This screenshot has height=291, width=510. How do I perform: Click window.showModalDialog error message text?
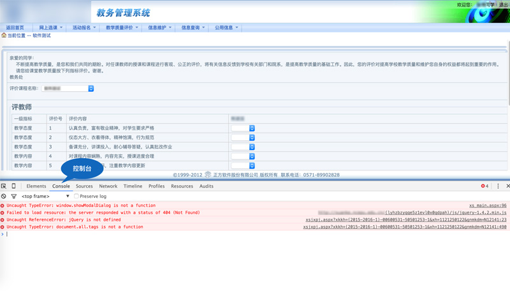tap(81, 205)
